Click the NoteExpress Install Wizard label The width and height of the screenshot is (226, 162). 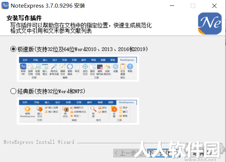tap(39, 142)
